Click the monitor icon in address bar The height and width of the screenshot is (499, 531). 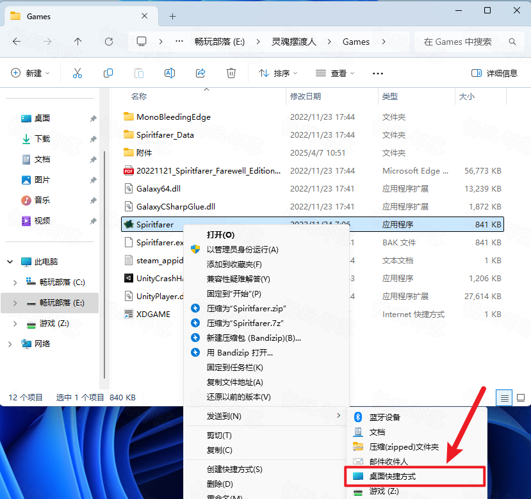tap(142, 42)
